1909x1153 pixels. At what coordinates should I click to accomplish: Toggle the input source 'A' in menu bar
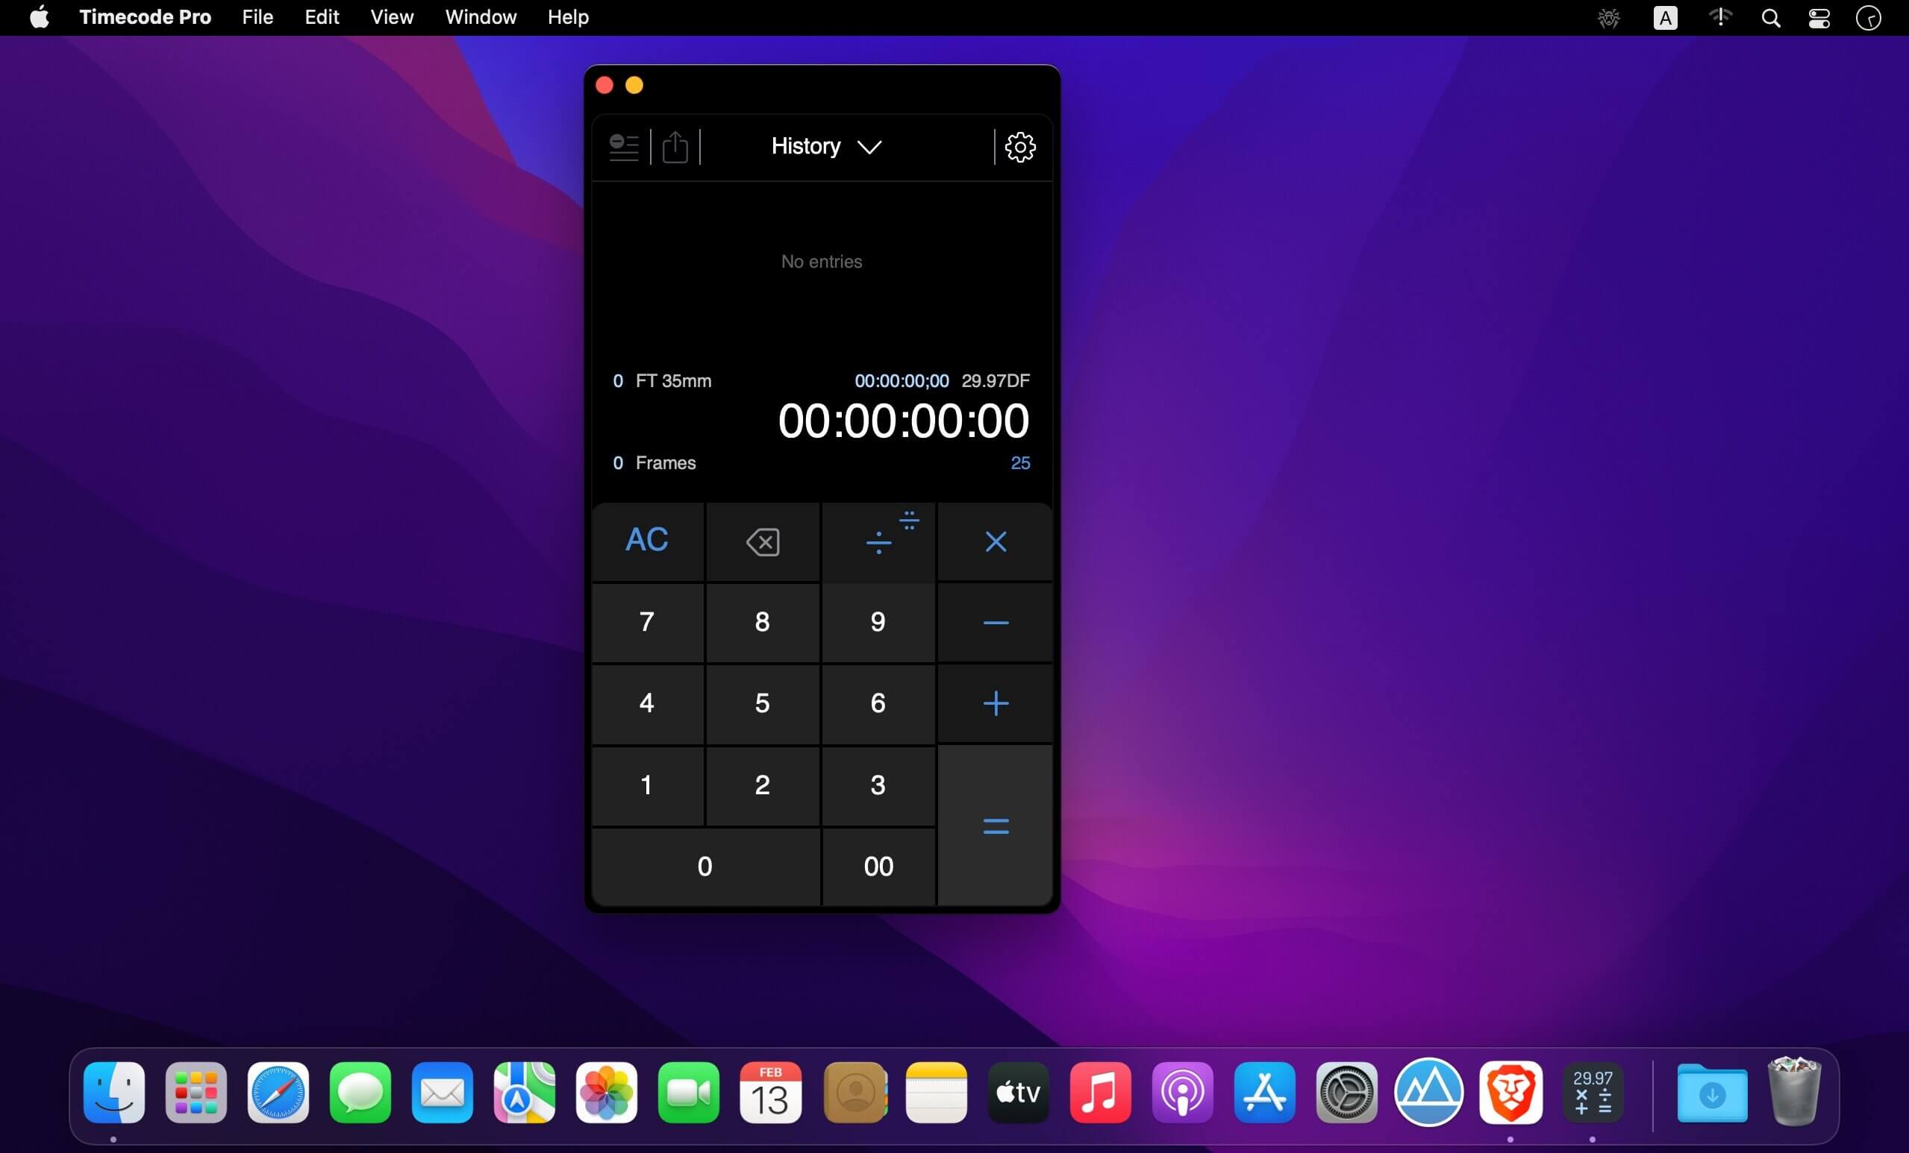click(1666, 17)
